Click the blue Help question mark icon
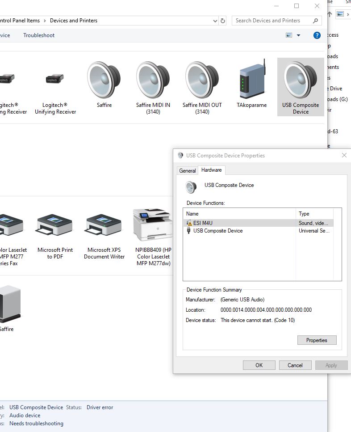 point(317,35)
